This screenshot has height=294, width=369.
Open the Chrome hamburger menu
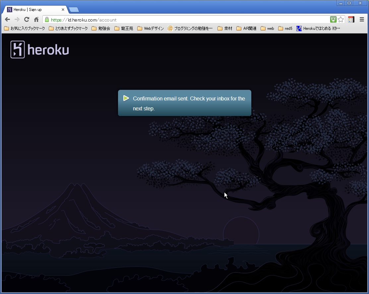click(x=362, y=20)
